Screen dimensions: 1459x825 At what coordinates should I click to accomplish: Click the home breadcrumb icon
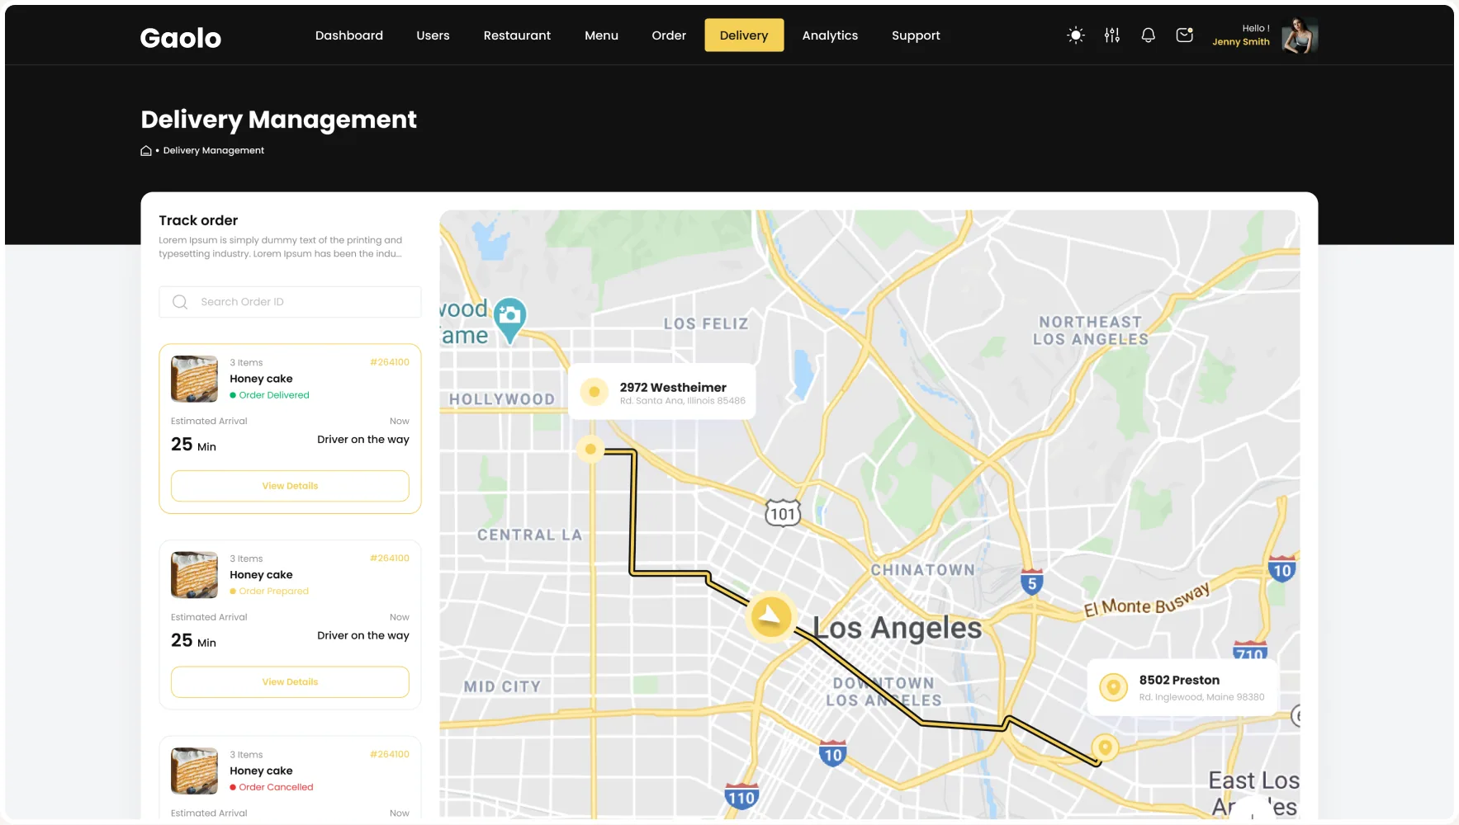146,150
